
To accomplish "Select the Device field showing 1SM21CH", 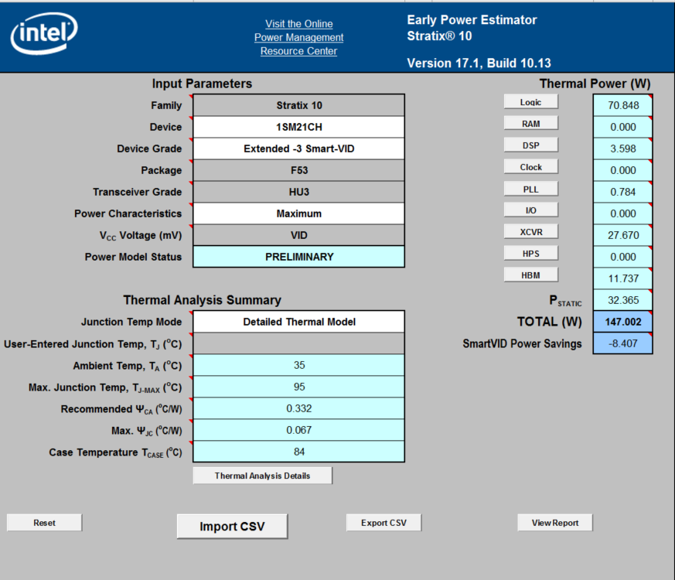I will (298, 127).
